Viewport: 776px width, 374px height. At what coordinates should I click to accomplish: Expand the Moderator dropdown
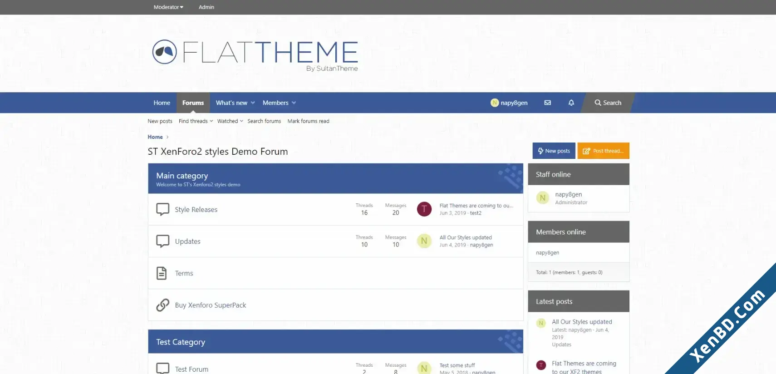pyautogui.click(x=168, y=7)
